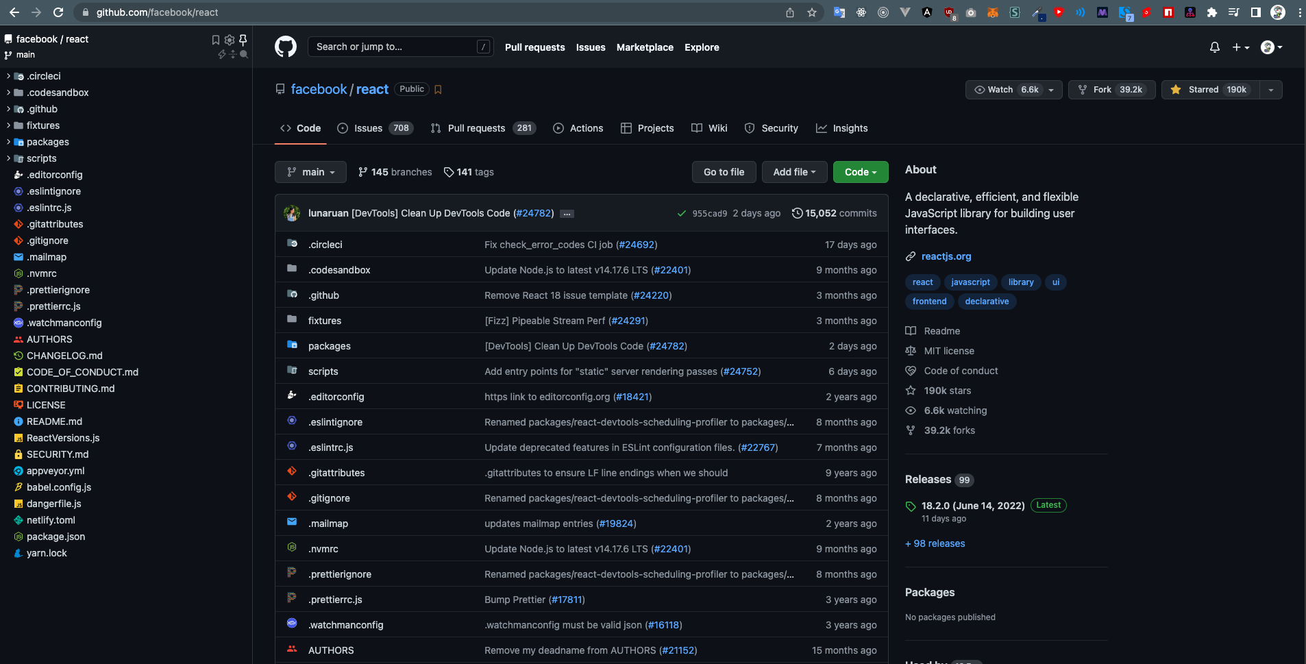The image size is (1306, 664).
Task: Open the Chrome media control icon
Action: click(x=1234, y=12)
